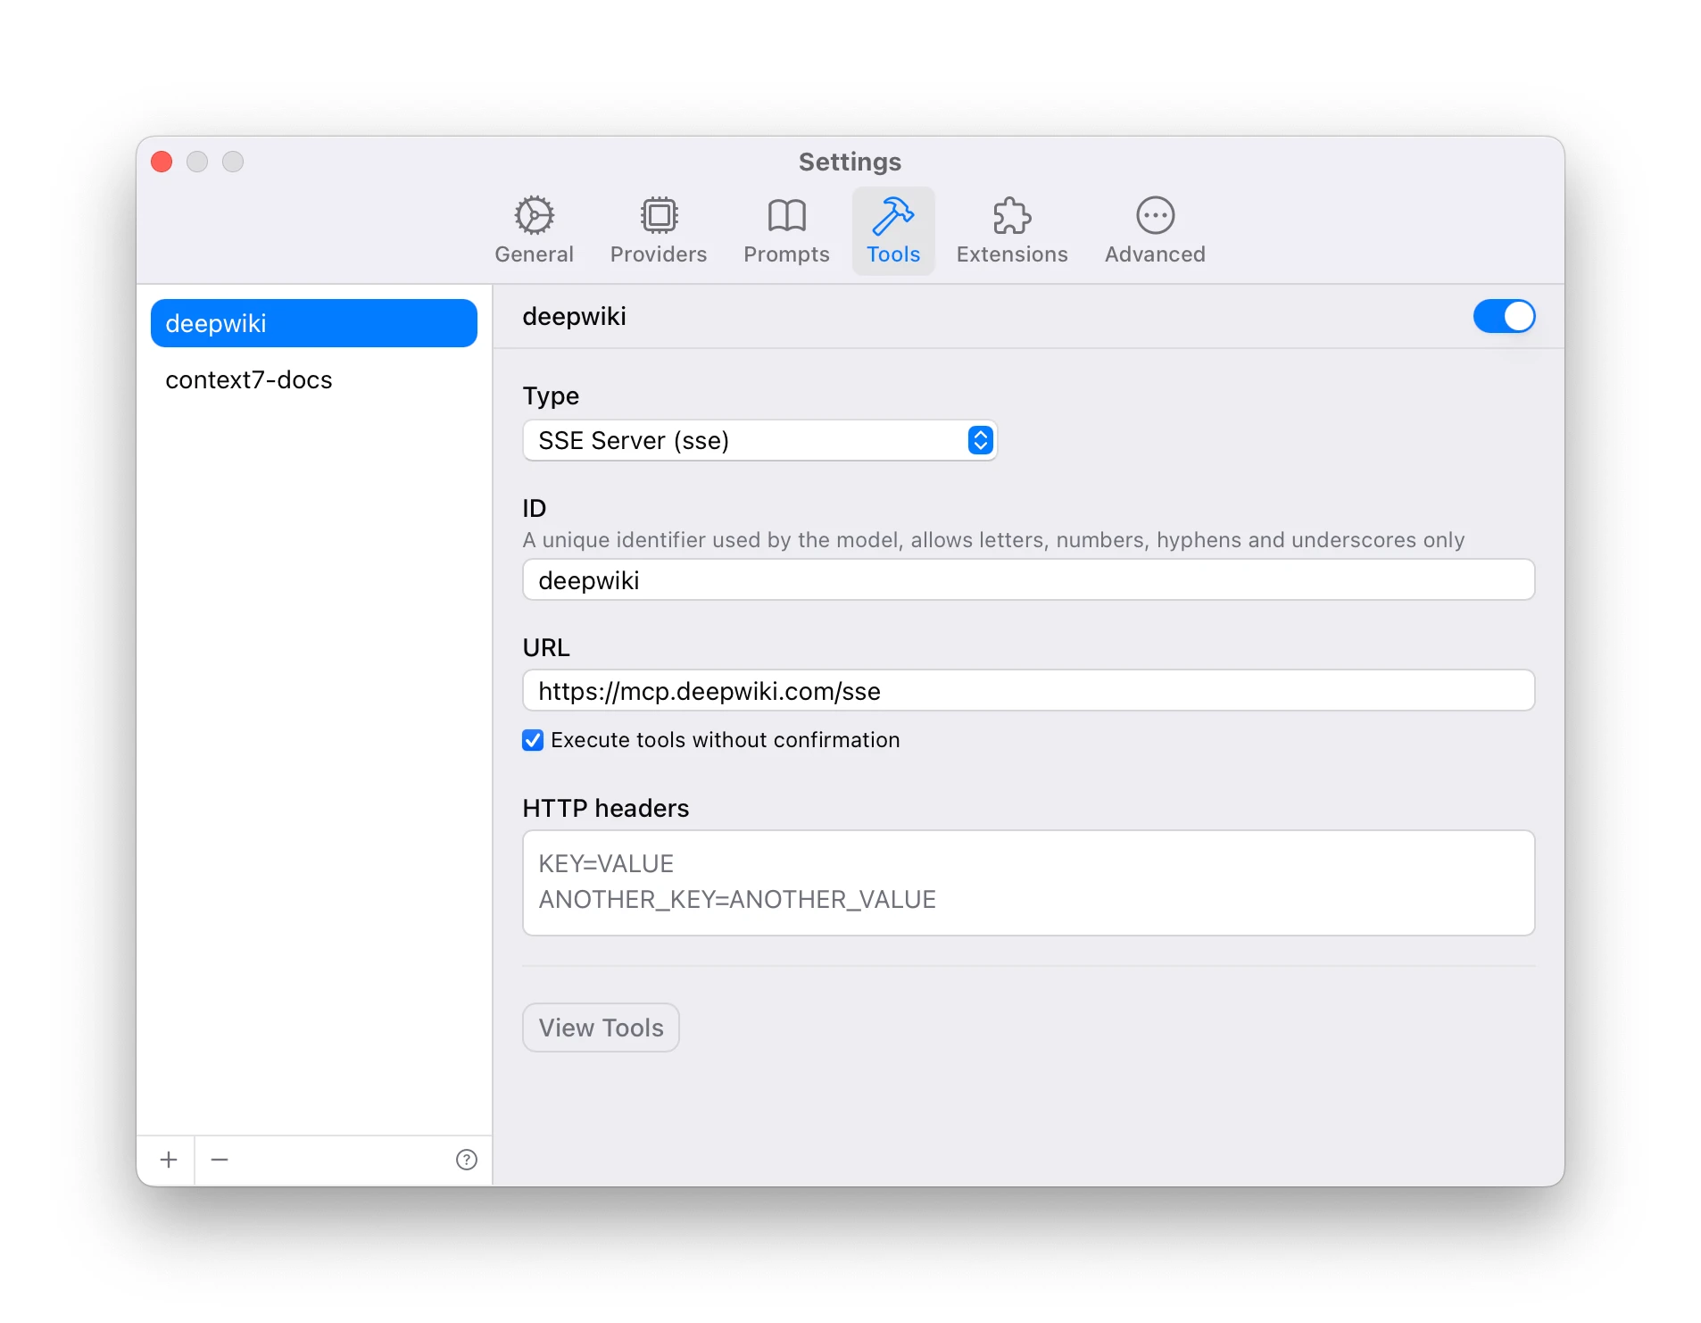This screenshot has width=1701, height=1323.
Task: Select deepwiki in the sidebar list
Action: (313, 323)
